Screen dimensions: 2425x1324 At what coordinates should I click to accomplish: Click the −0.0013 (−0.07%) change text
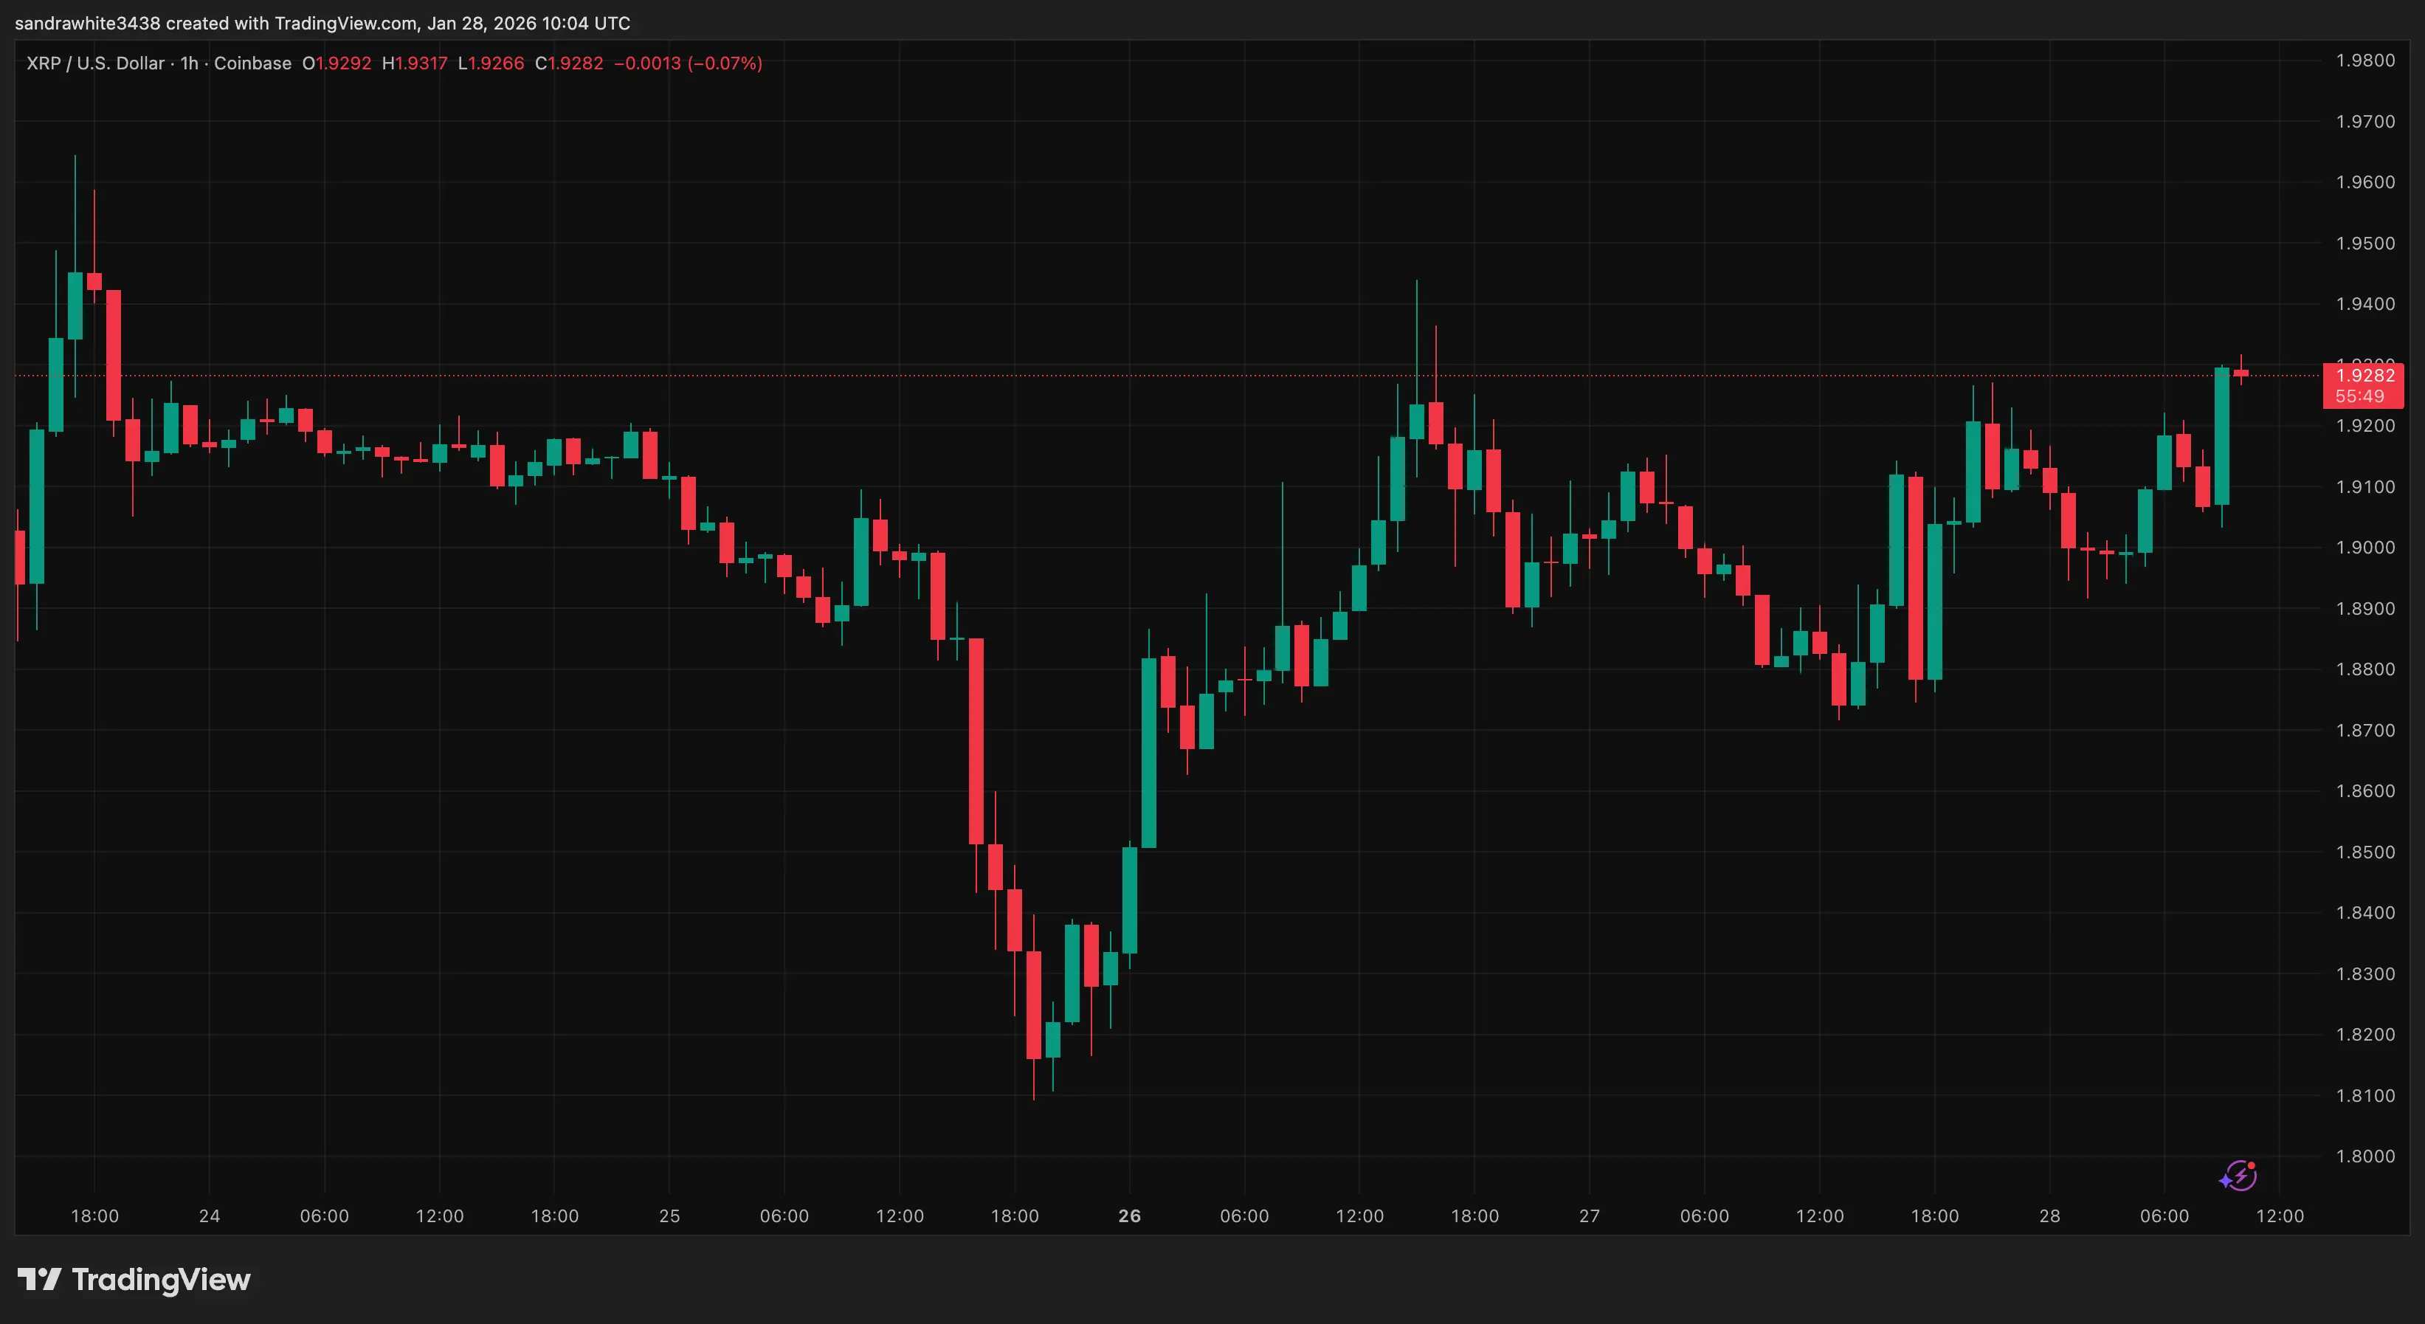(x=688, y=63)
